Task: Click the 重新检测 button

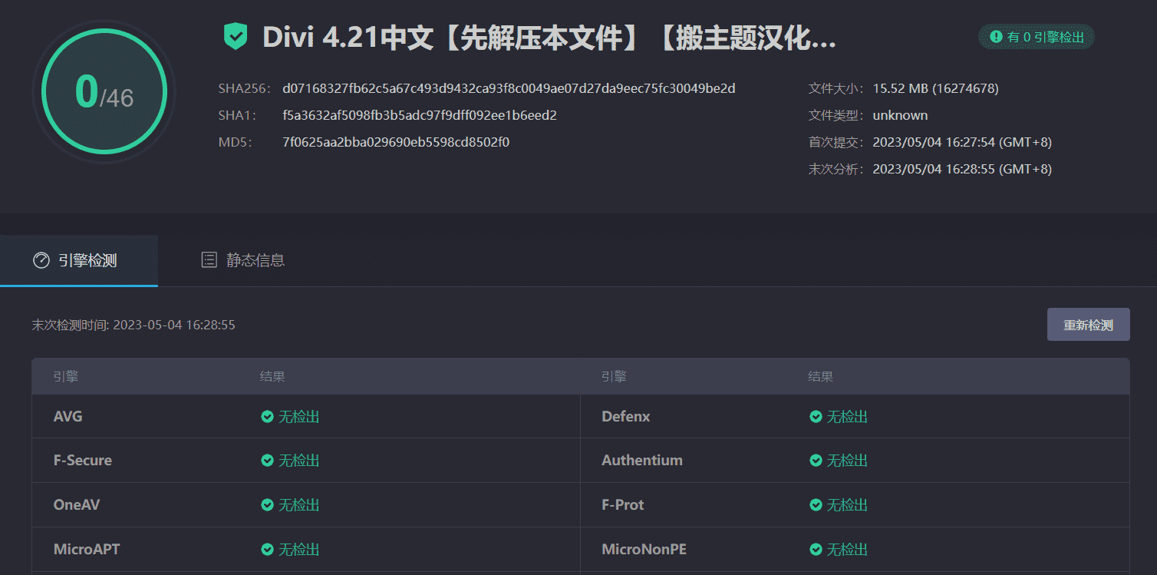Action: point(1088,325)
